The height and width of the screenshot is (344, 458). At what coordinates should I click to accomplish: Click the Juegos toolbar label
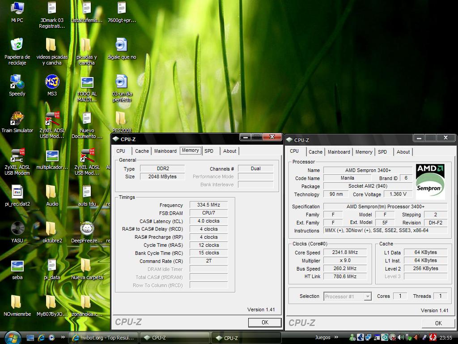point(322,337)
